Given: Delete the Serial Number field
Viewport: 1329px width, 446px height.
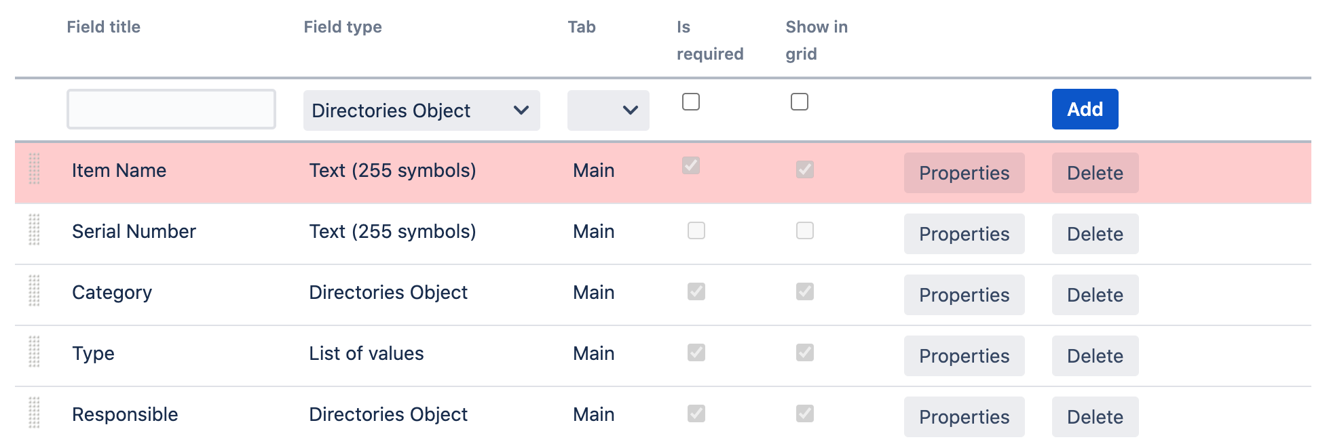Looking at the screenshot, I should point(1095,234).
